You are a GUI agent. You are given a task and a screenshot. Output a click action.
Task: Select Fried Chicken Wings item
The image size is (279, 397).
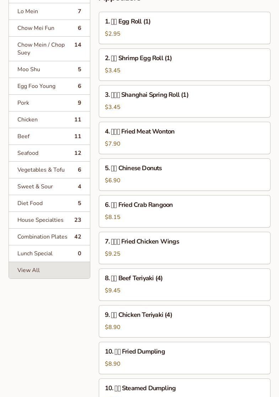coord(184,248)
